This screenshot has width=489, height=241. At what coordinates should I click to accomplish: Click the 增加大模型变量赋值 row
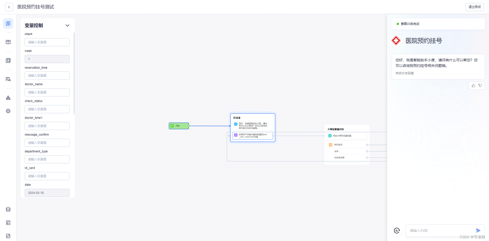point(347,136)
